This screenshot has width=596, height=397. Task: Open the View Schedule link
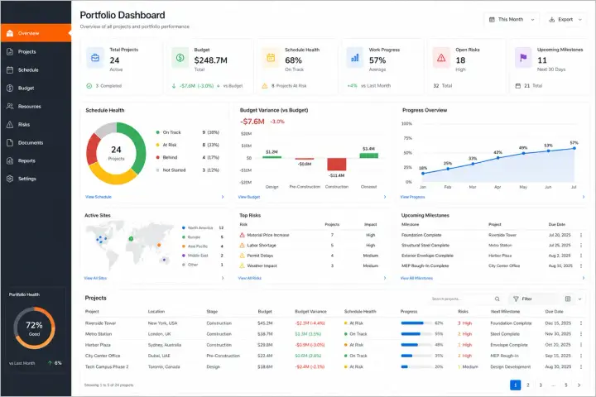(99, 197)
